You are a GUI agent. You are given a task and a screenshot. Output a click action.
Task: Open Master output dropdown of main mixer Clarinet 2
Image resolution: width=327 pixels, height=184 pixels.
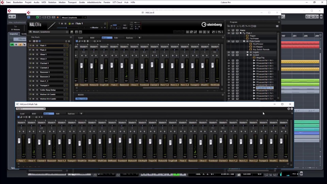click(154, 47)
